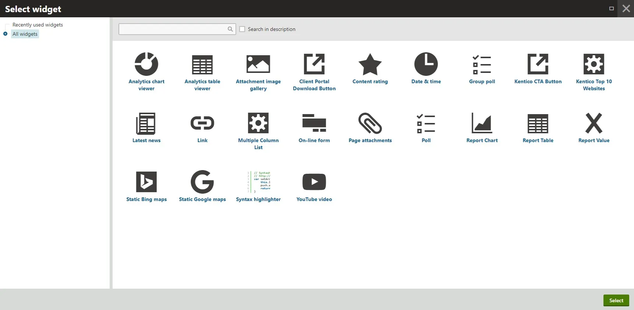Pick the Attachment image gallery widget icon
Screen dimensions: 634x310
pyautogui.click(x=258, y=64)
